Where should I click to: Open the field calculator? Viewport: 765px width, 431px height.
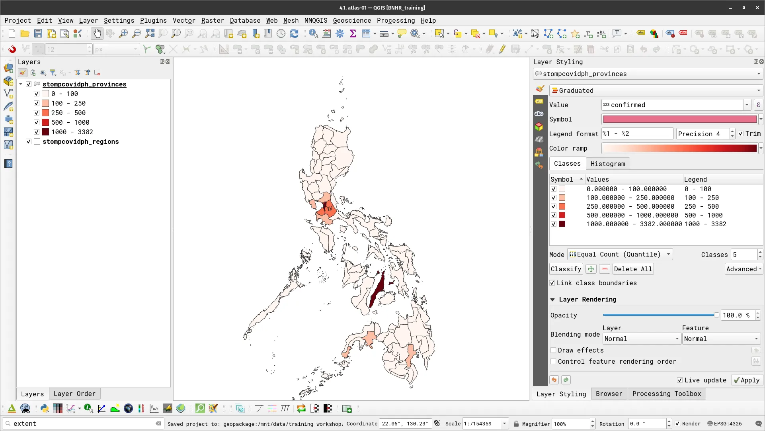click(x=326, y=33)
